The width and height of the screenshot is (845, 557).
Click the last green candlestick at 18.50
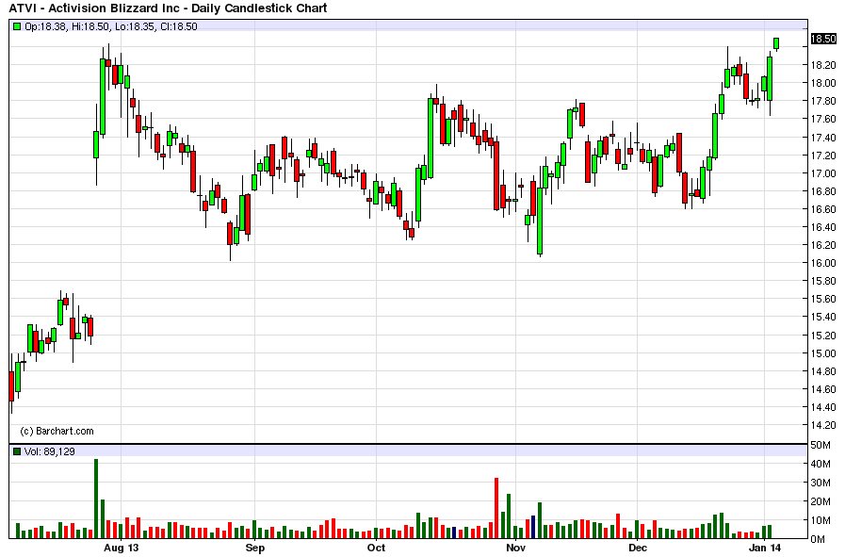776,43
